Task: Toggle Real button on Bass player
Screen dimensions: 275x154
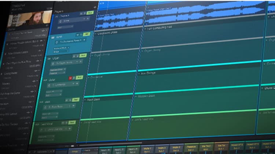Action: click(x=76, y=100)
